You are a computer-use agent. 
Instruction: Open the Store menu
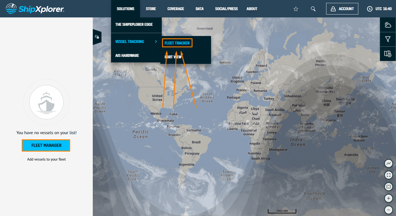coord(151,9)
